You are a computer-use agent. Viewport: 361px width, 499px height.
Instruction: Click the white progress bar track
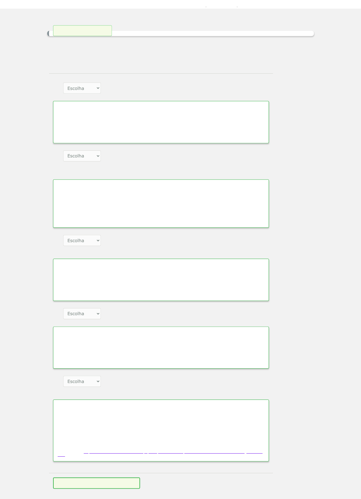coord(213,33)
